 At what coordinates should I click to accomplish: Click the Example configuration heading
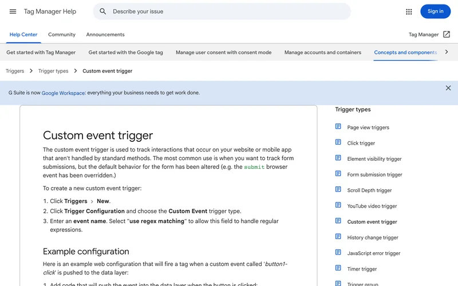click(86, 252)
